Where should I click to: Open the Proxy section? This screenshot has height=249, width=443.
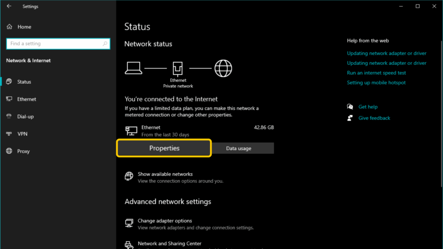pos(23,151)
